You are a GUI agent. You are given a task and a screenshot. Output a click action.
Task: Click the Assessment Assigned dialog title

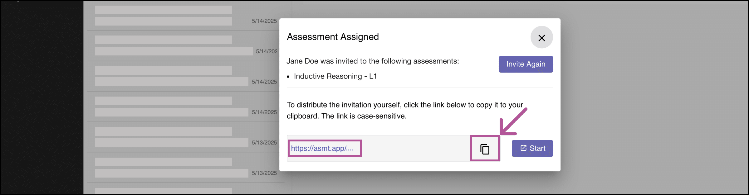coord(333,37)
